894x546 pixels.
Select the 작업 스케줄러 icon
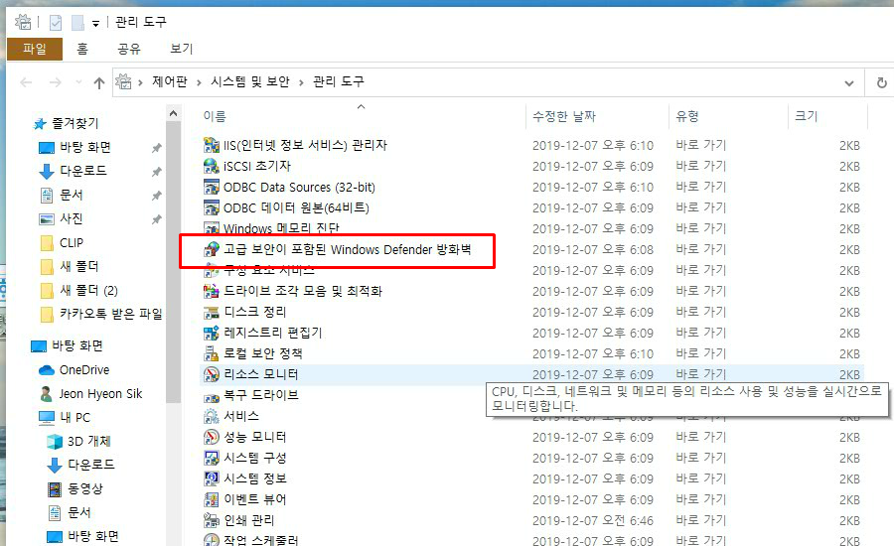[212, 540]
